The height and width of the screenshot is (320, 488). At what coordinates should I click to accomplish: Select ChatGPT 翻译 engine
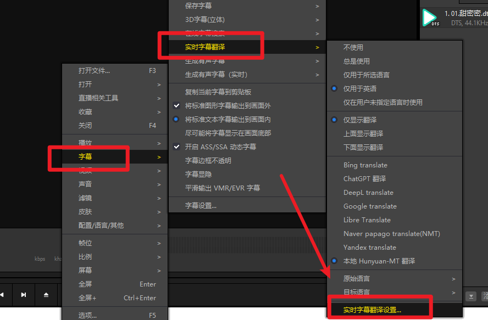point(395,179)
